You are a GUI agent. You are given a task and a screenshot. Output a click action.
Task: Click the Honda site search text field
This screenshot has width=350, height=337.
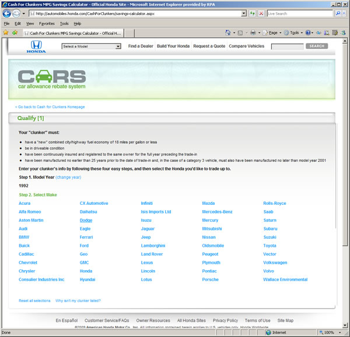pos(287,46)
